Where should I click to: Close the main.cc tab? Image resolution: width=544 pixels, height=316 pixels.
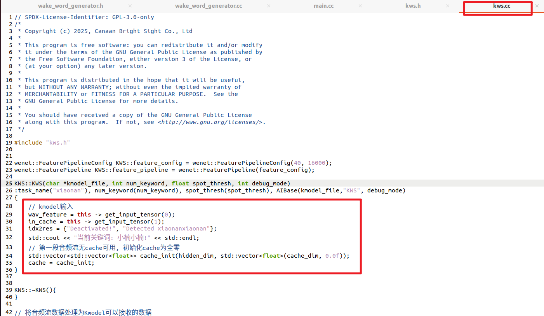360,6
